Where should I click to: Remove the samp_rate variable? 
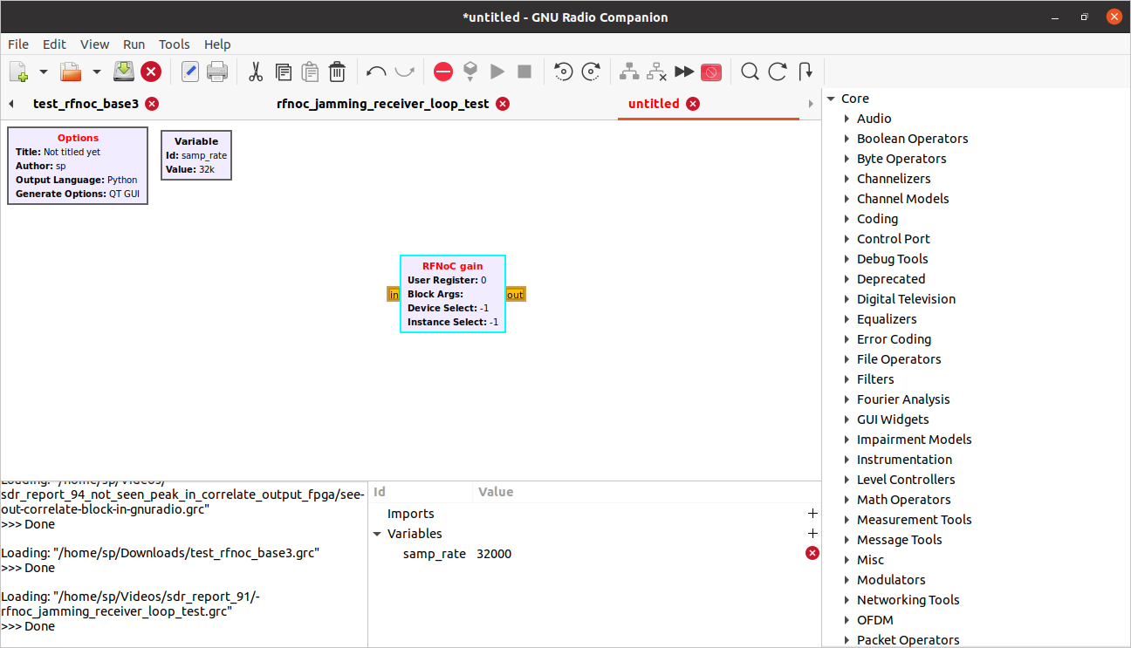click(x=812, y=553)
